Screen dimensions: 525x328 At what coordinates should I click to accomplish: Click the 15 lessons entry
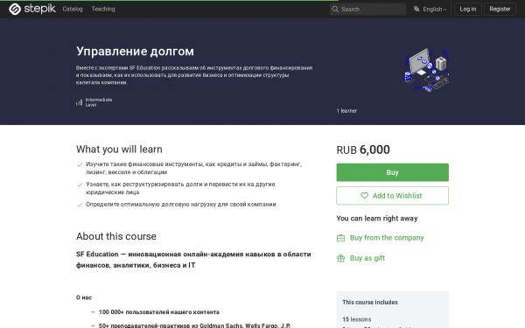[357, 319]
